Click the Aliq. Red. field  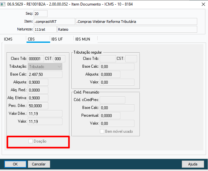click(x=38, y=90)
